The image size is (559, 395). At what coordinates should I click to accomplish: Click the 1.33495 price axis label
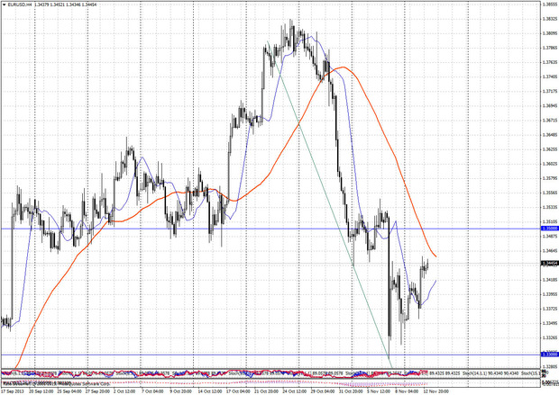click(x=550, y=323)
